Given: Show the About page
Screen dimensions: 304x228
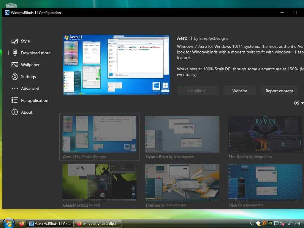Looking at the screenshot, I should point(27,112).
